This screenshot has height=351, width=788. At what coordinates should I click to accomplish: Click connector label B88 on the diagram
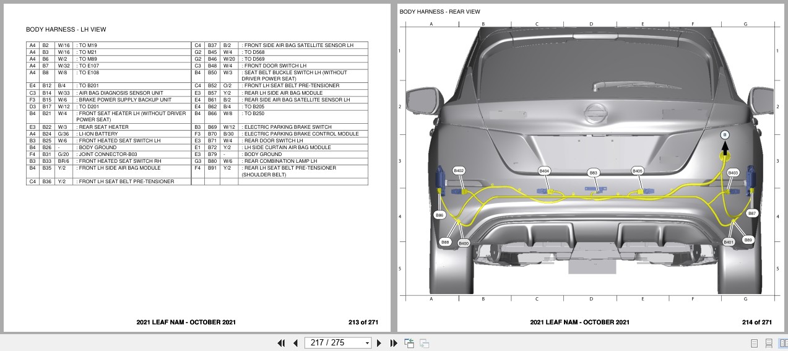point(445,243)
